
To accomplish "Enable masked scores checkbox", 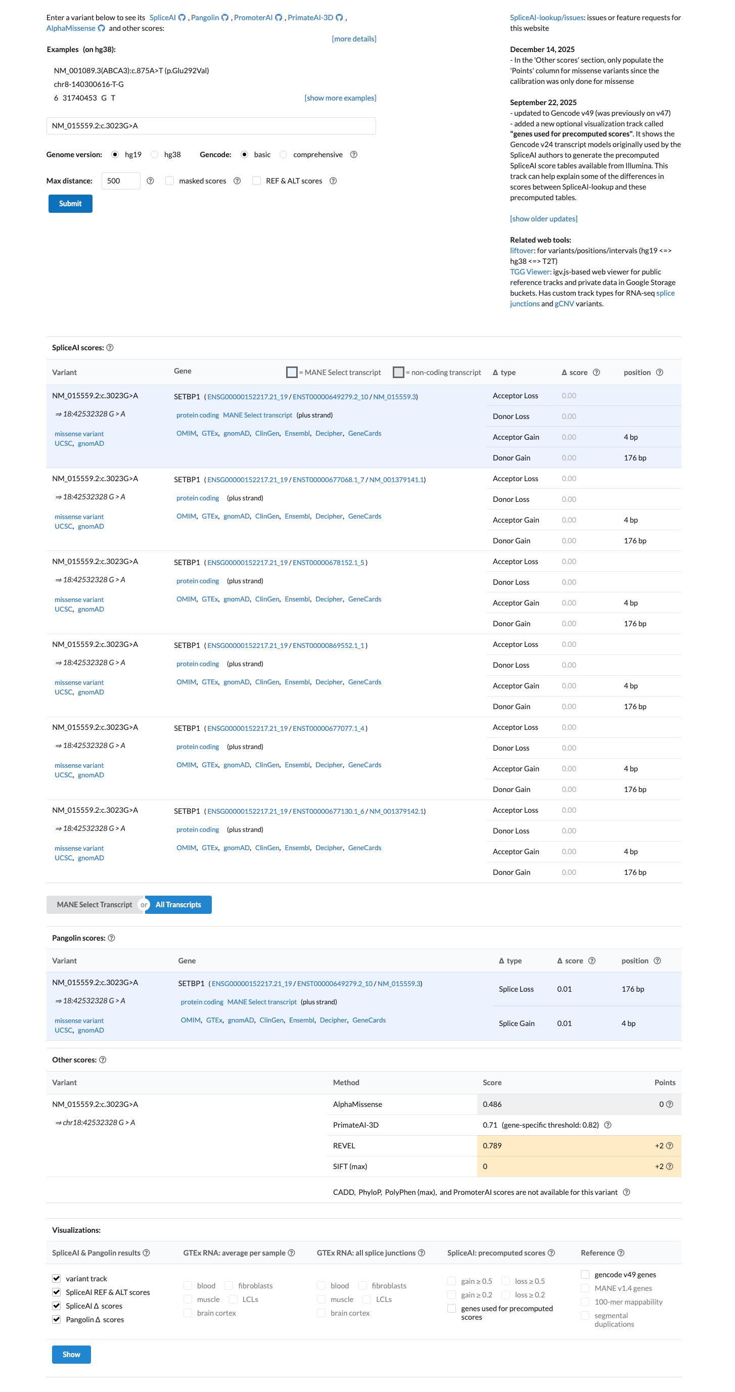I will click(170, 181).
